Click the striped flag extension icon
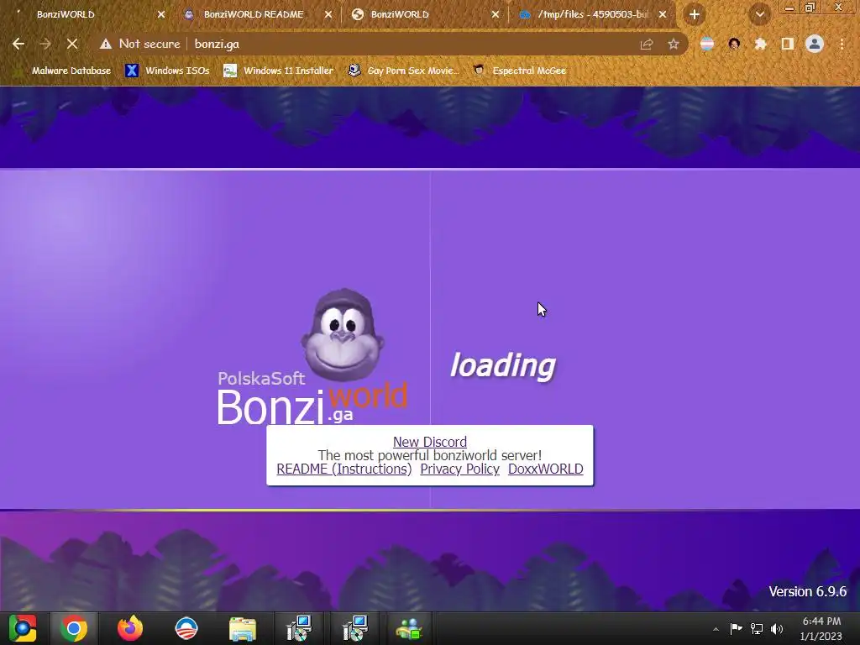 point(707,44)
